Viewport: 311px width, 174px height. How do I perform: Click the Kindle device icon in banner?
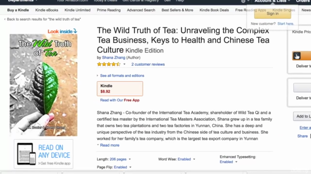[x=26, y=154]
